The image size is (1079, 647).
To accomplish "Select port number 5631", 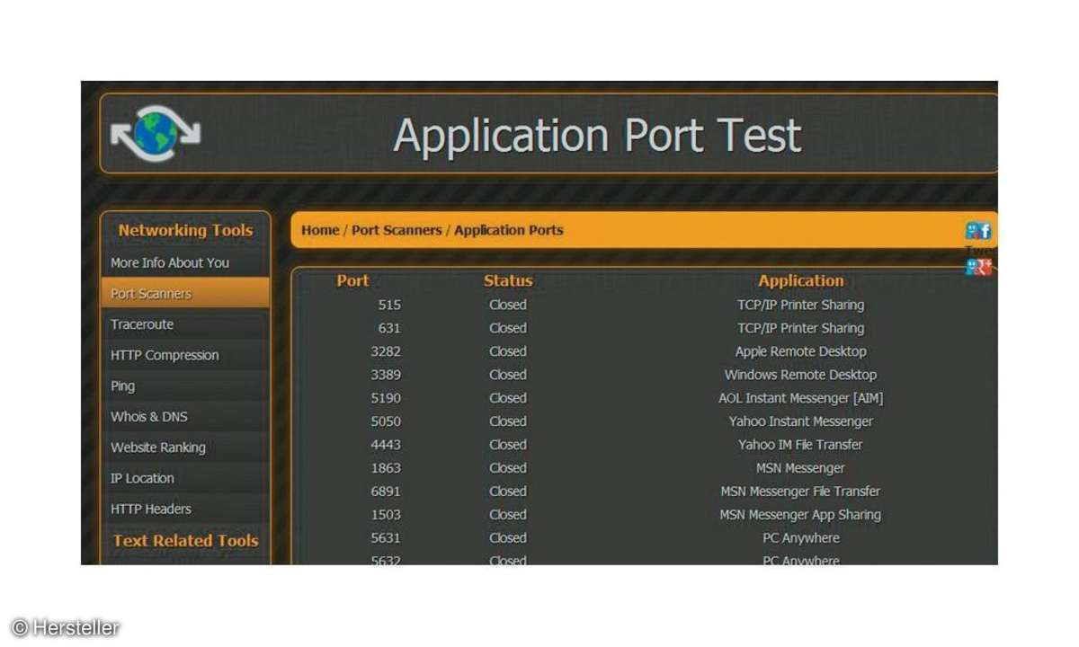I will click(386, 538).
